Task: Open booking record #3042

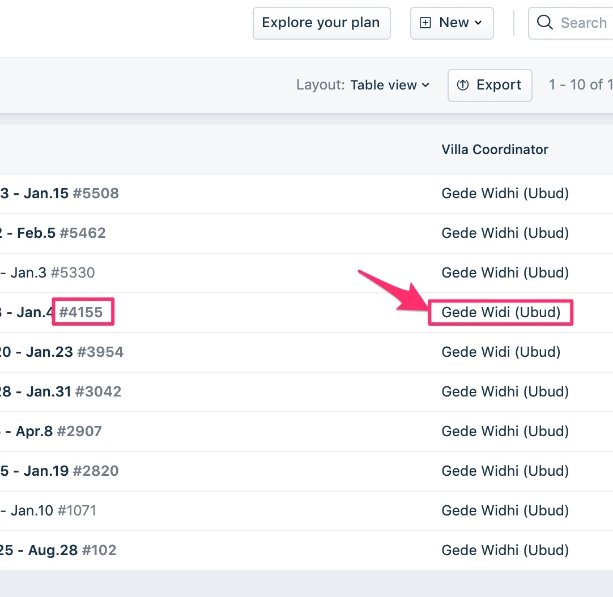Action: [98, 391]
